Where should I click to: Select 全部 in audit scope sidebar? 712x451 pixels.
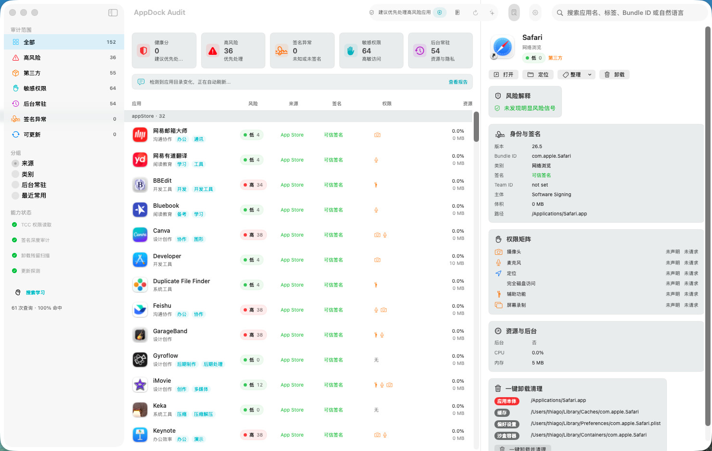coord(64,42)
